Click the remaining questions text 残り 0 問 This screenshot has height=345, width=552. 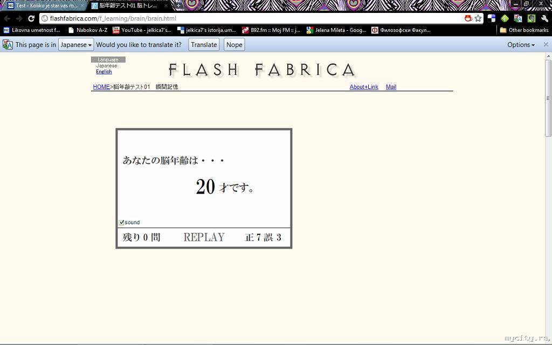[141, 237]
